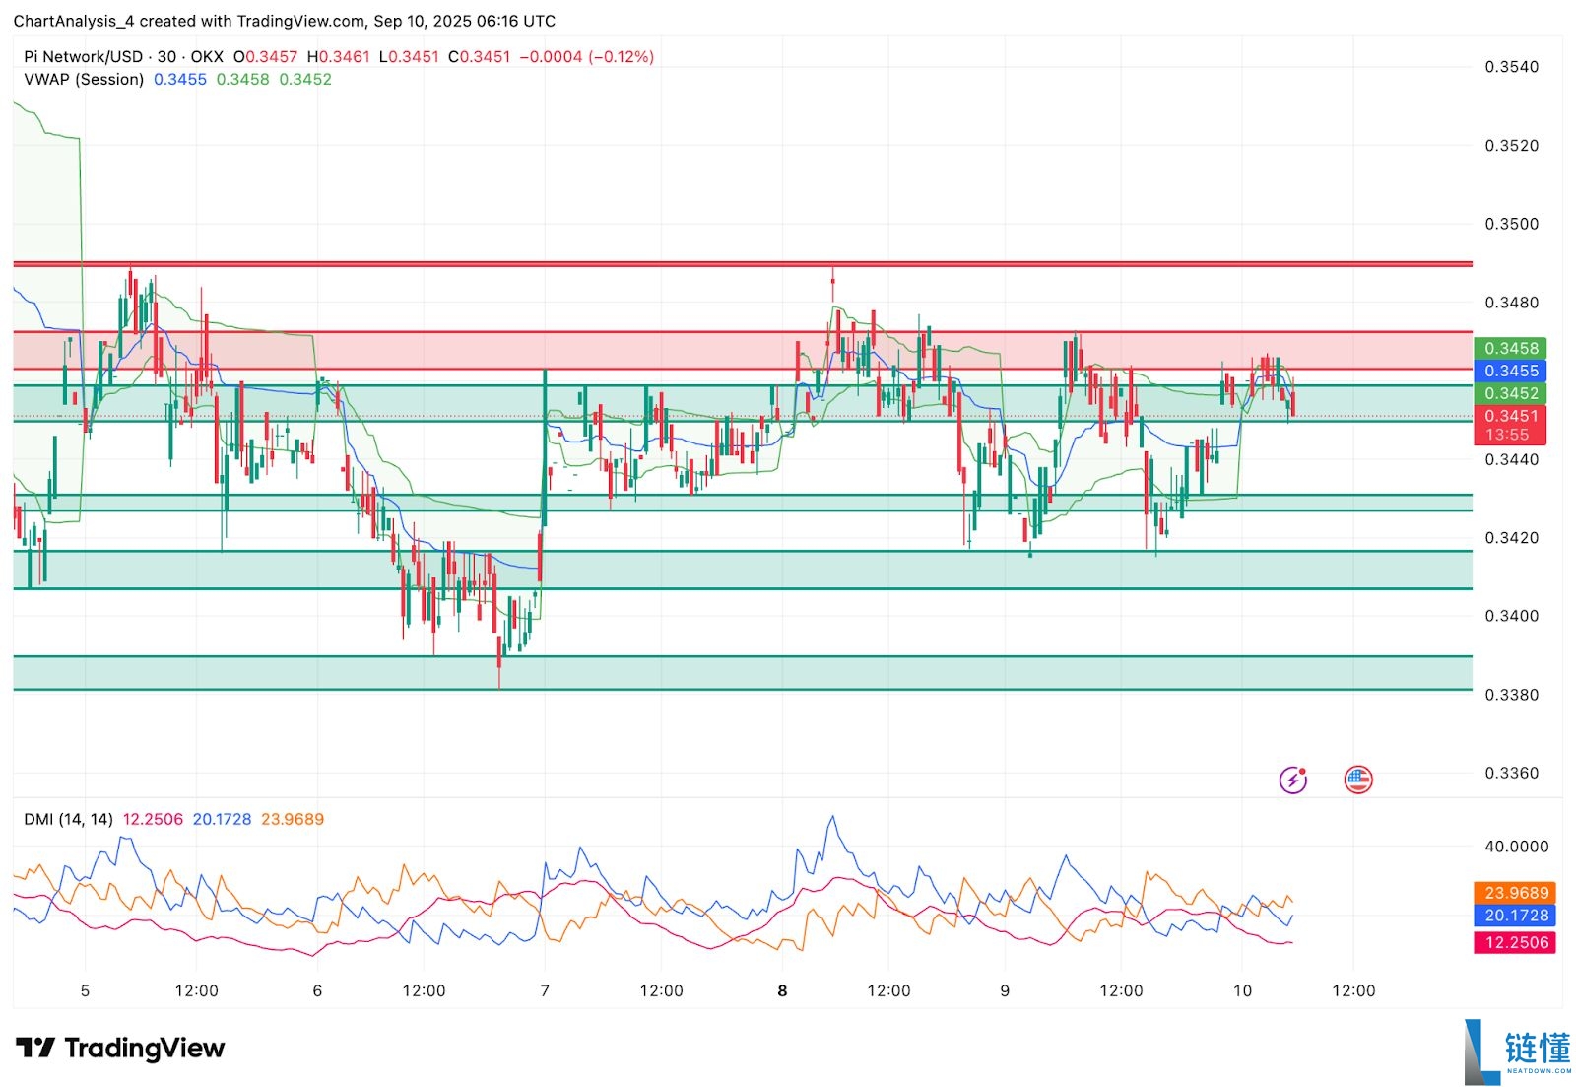Click the date 10 on the time axis
Image resolution: width=1576 pixels, height=1087 pixels.
pos(1242,991)
